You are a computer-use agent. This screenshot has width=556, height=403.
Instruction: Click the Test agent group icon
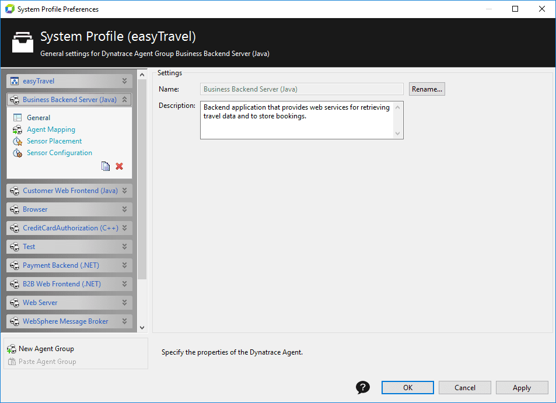(x=15, y=247)
